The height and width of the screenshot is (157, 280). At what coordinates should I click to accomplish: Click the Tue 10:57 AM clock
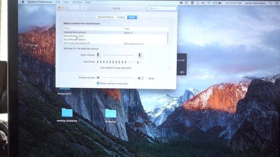click(233, 3)
